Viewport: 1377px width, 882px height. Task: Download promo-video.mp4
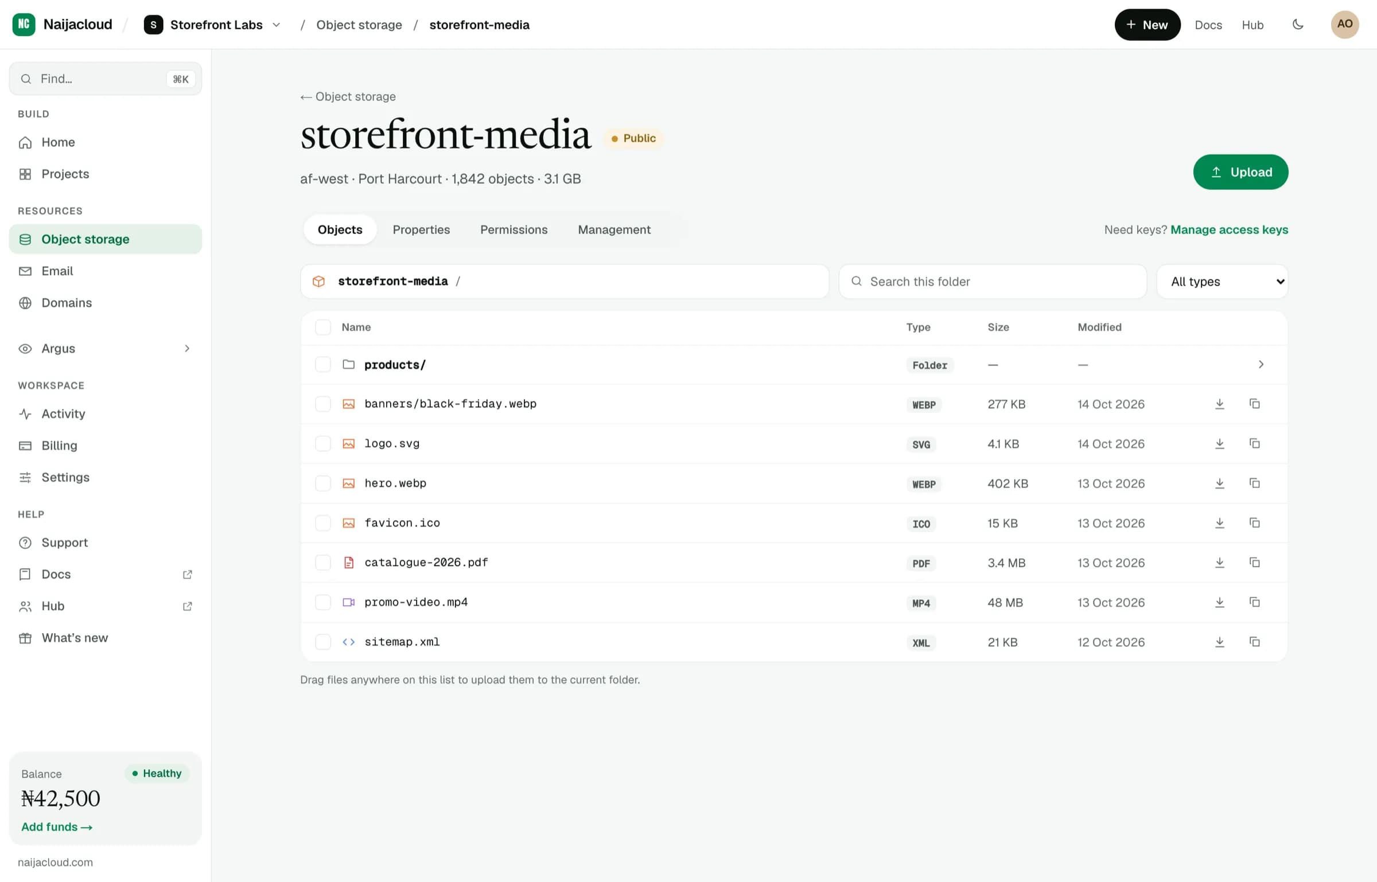(1220, 602)
